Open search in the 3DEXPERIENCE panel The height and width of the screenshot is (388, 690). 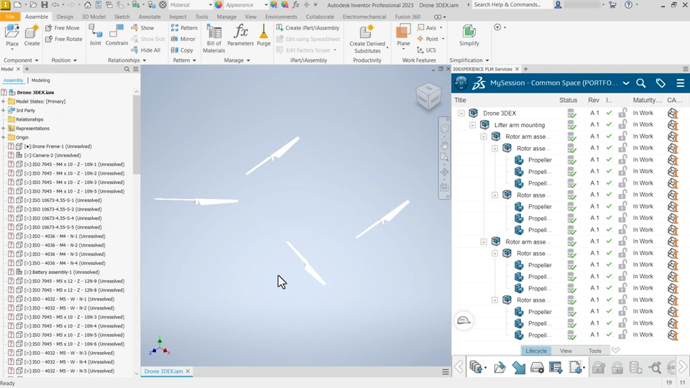point(640,83)
